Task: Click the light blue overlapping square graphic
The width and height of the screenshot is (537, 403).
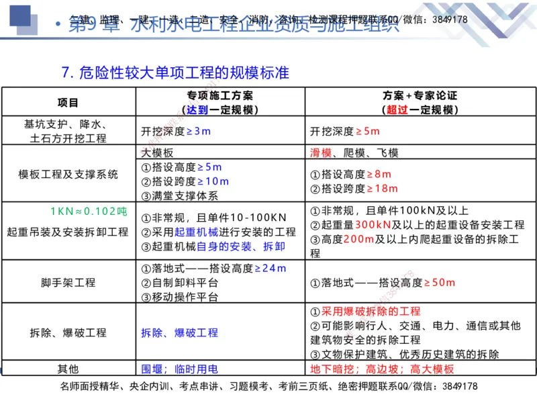Action: [32, 28]
